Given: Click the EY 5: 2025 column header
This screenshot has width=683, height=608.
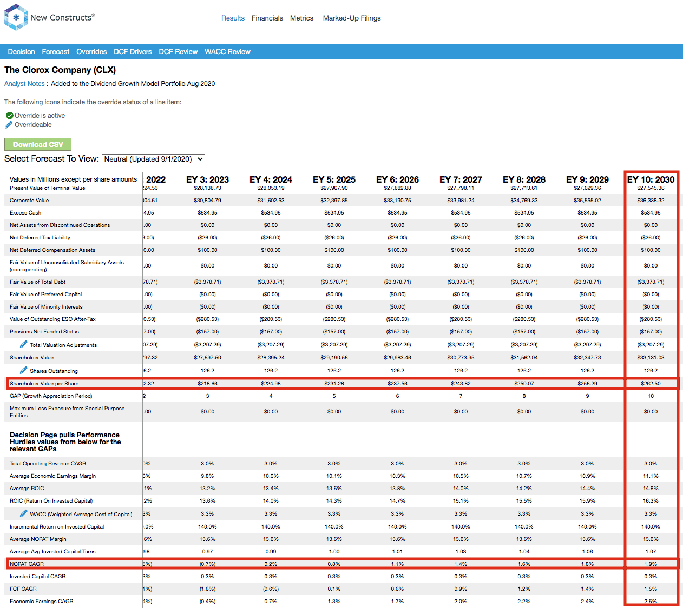Looking at the screenshot, I should tap(334, 179).
